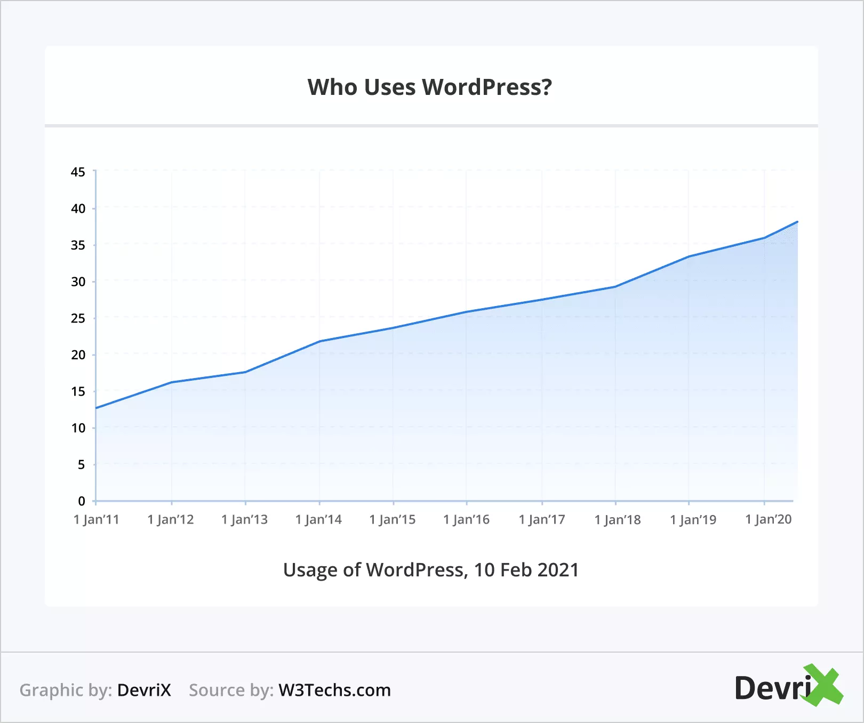Click the 40 y-axis value
The image size is (864, 723).
pos(78,208)
